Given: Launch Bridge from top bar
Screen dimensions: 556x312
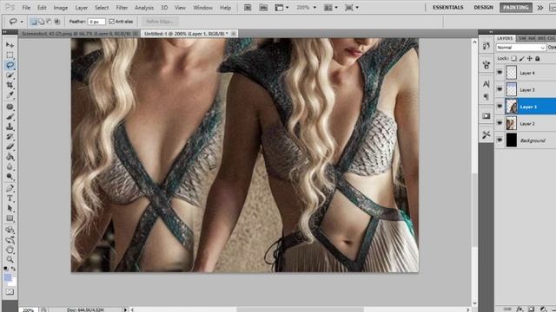Looking at the screenshot, I should click(x=248, y=8).
